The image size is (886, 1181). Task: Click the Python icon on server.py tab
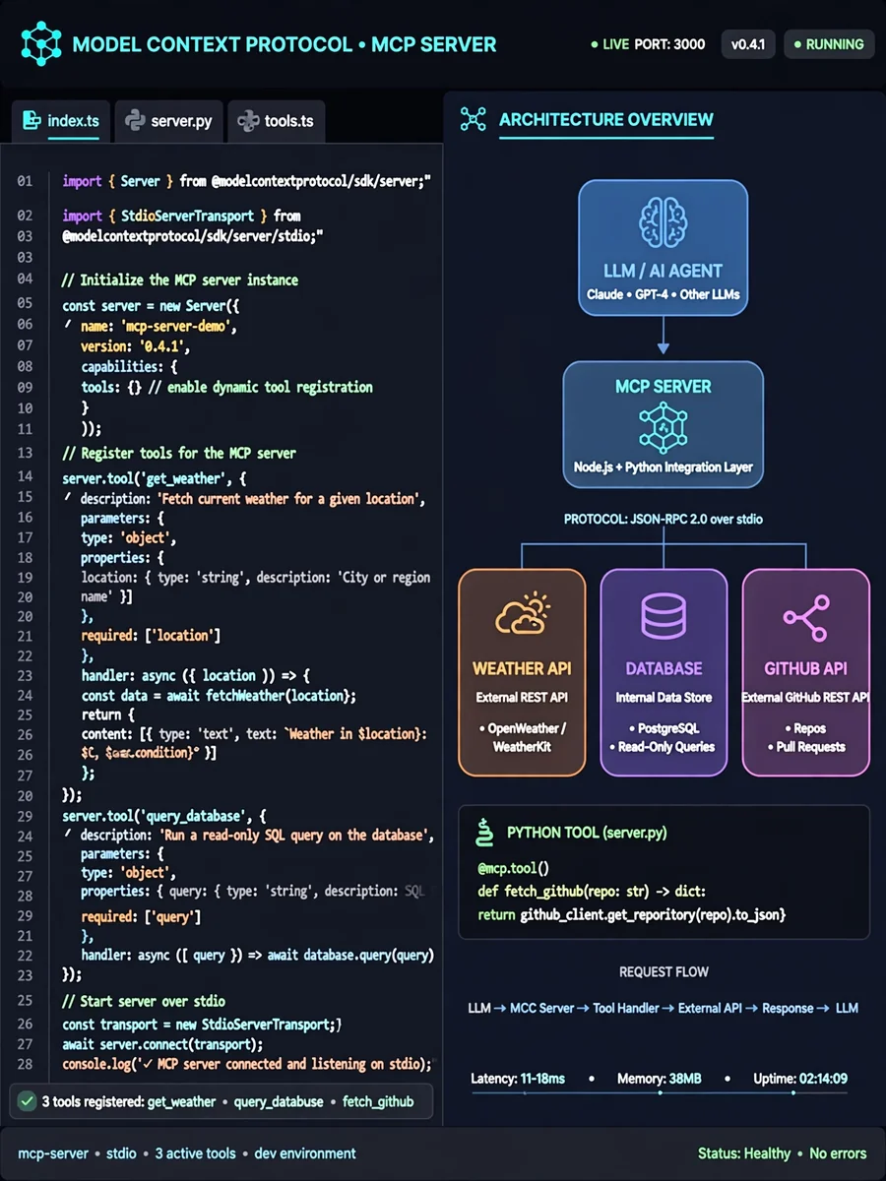(135, 122)
